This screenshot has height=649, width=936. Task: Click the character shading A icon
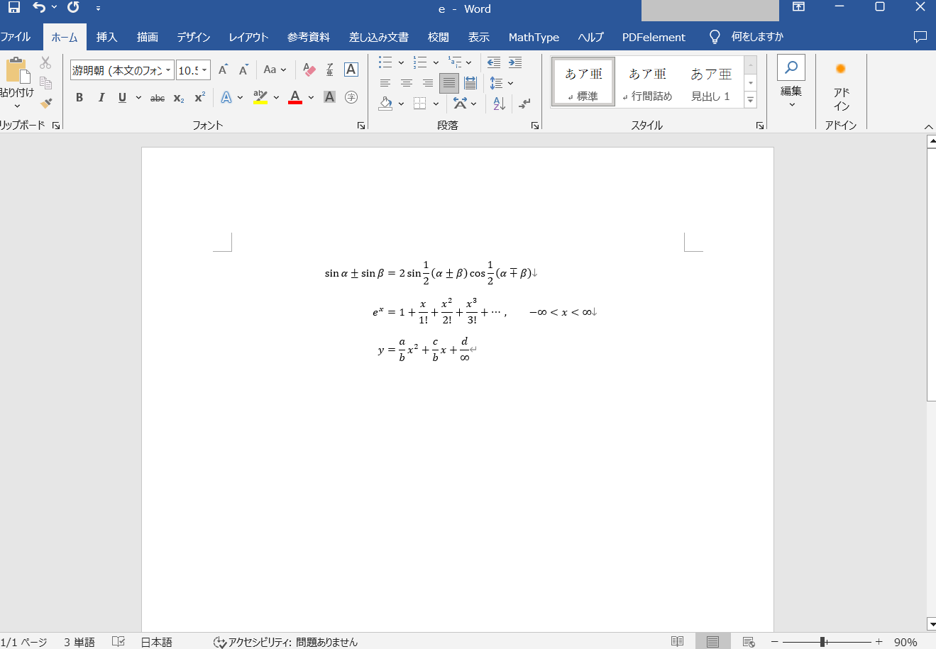pyautogui.click(x=329, y=97)
